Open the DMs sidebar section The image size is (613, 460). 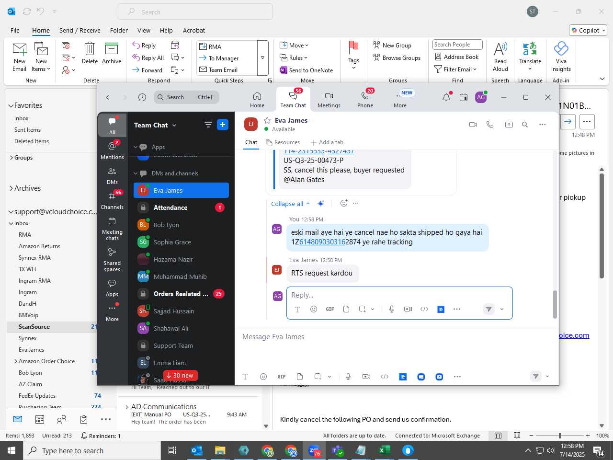point(112,176)
